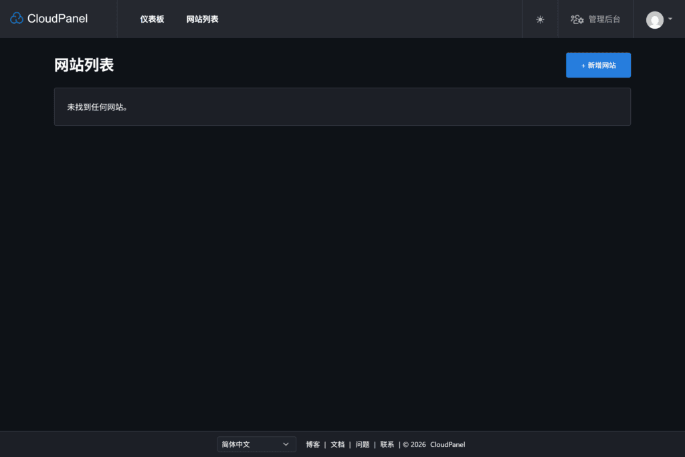Open the 联系 contact footer link
The width and height of the screenshot is (685, 457).
click(x=387, y=444)
